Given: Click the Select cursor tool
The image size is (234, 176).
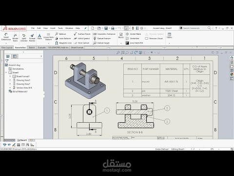Looking at the screenshot, I should click(x=126, y=28).
